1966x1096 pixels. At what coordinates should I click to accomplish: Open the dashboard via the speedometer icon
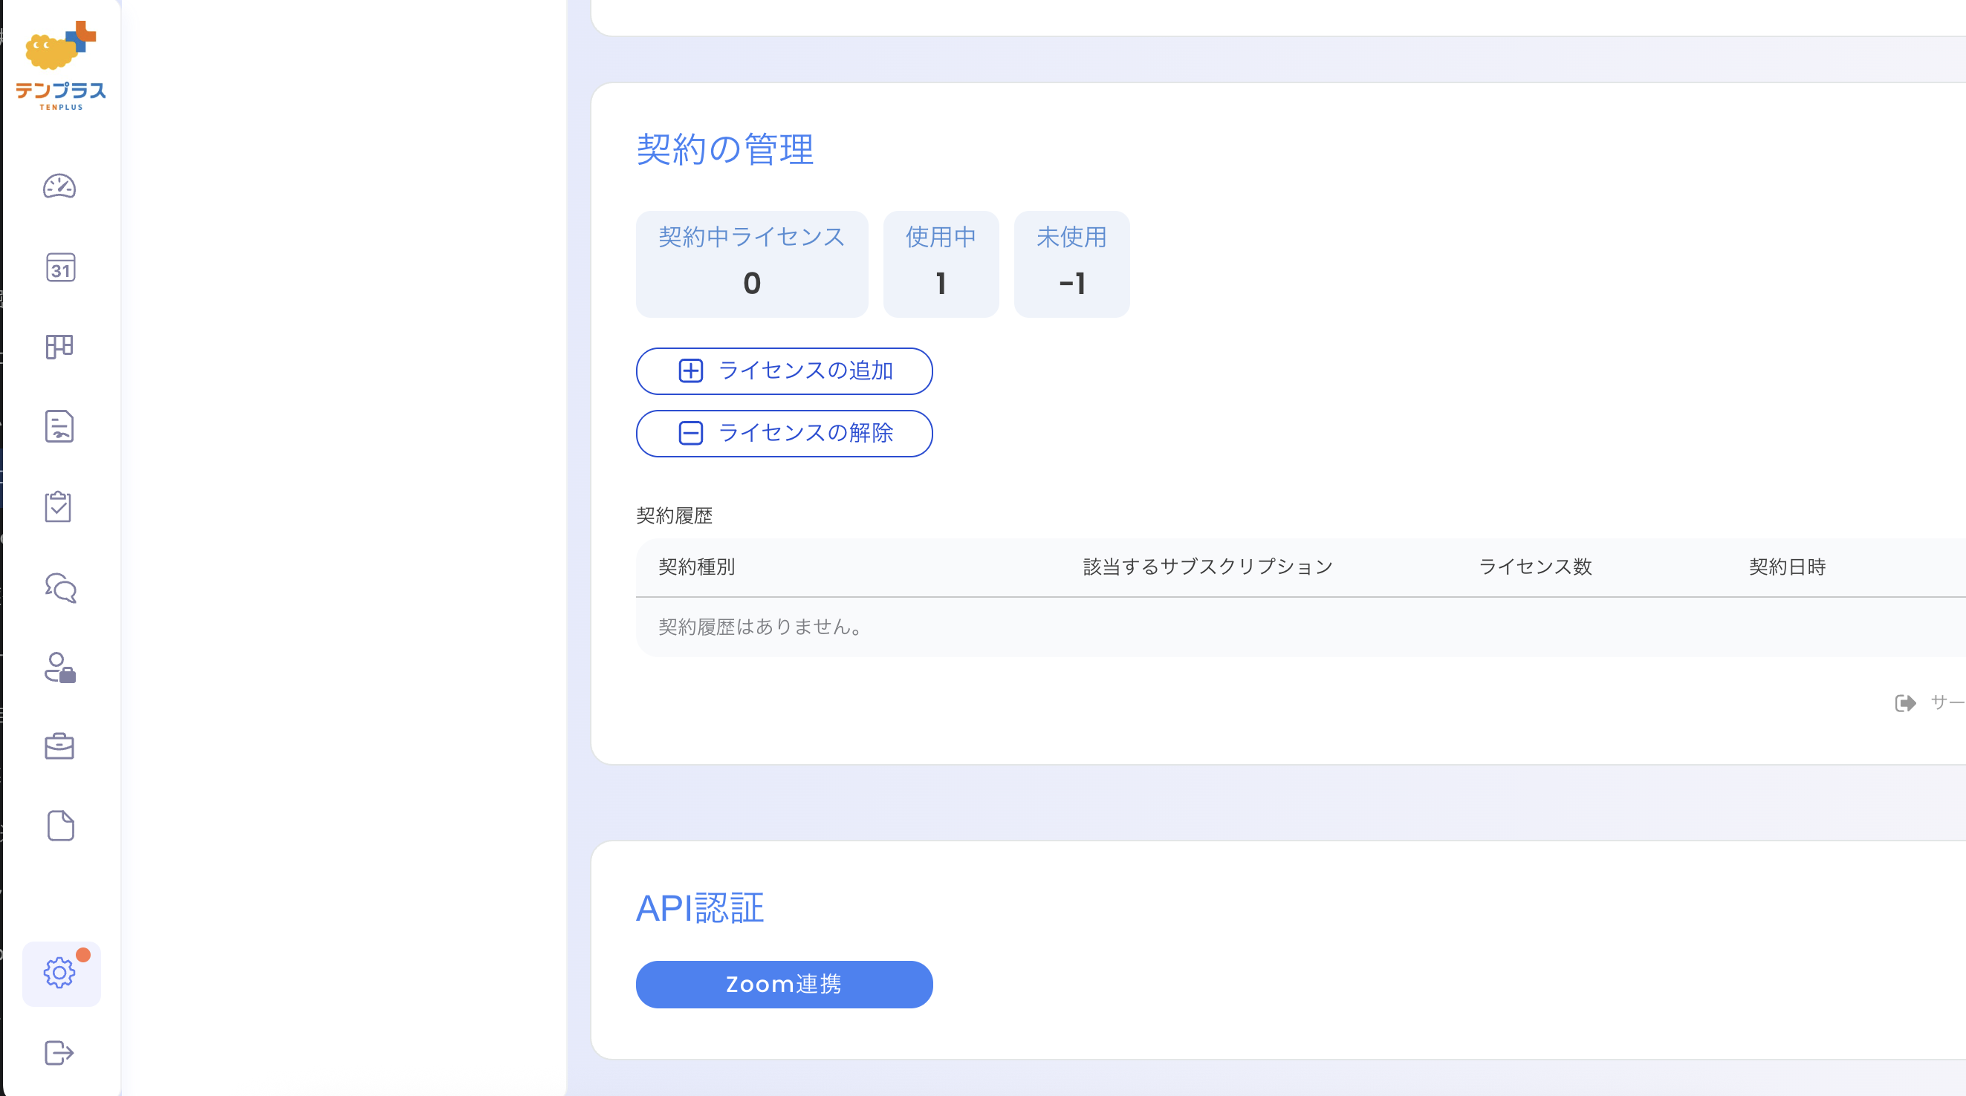[x=60, y=187]
